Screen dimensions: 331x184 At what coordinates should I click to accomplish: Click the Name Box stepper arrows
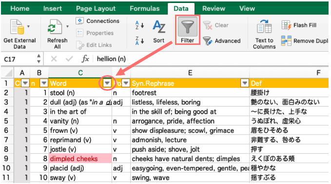coord(39,59)
